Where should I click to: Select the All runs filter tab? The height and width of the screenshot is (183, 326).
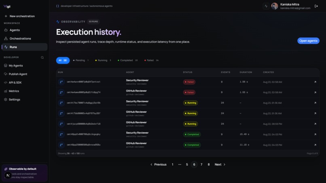pos(63,60)
